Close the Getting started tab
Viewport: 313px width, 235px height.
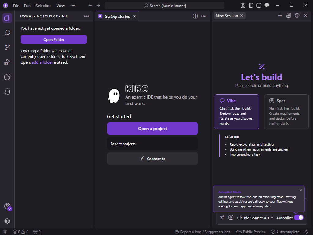tap(134, 16)
